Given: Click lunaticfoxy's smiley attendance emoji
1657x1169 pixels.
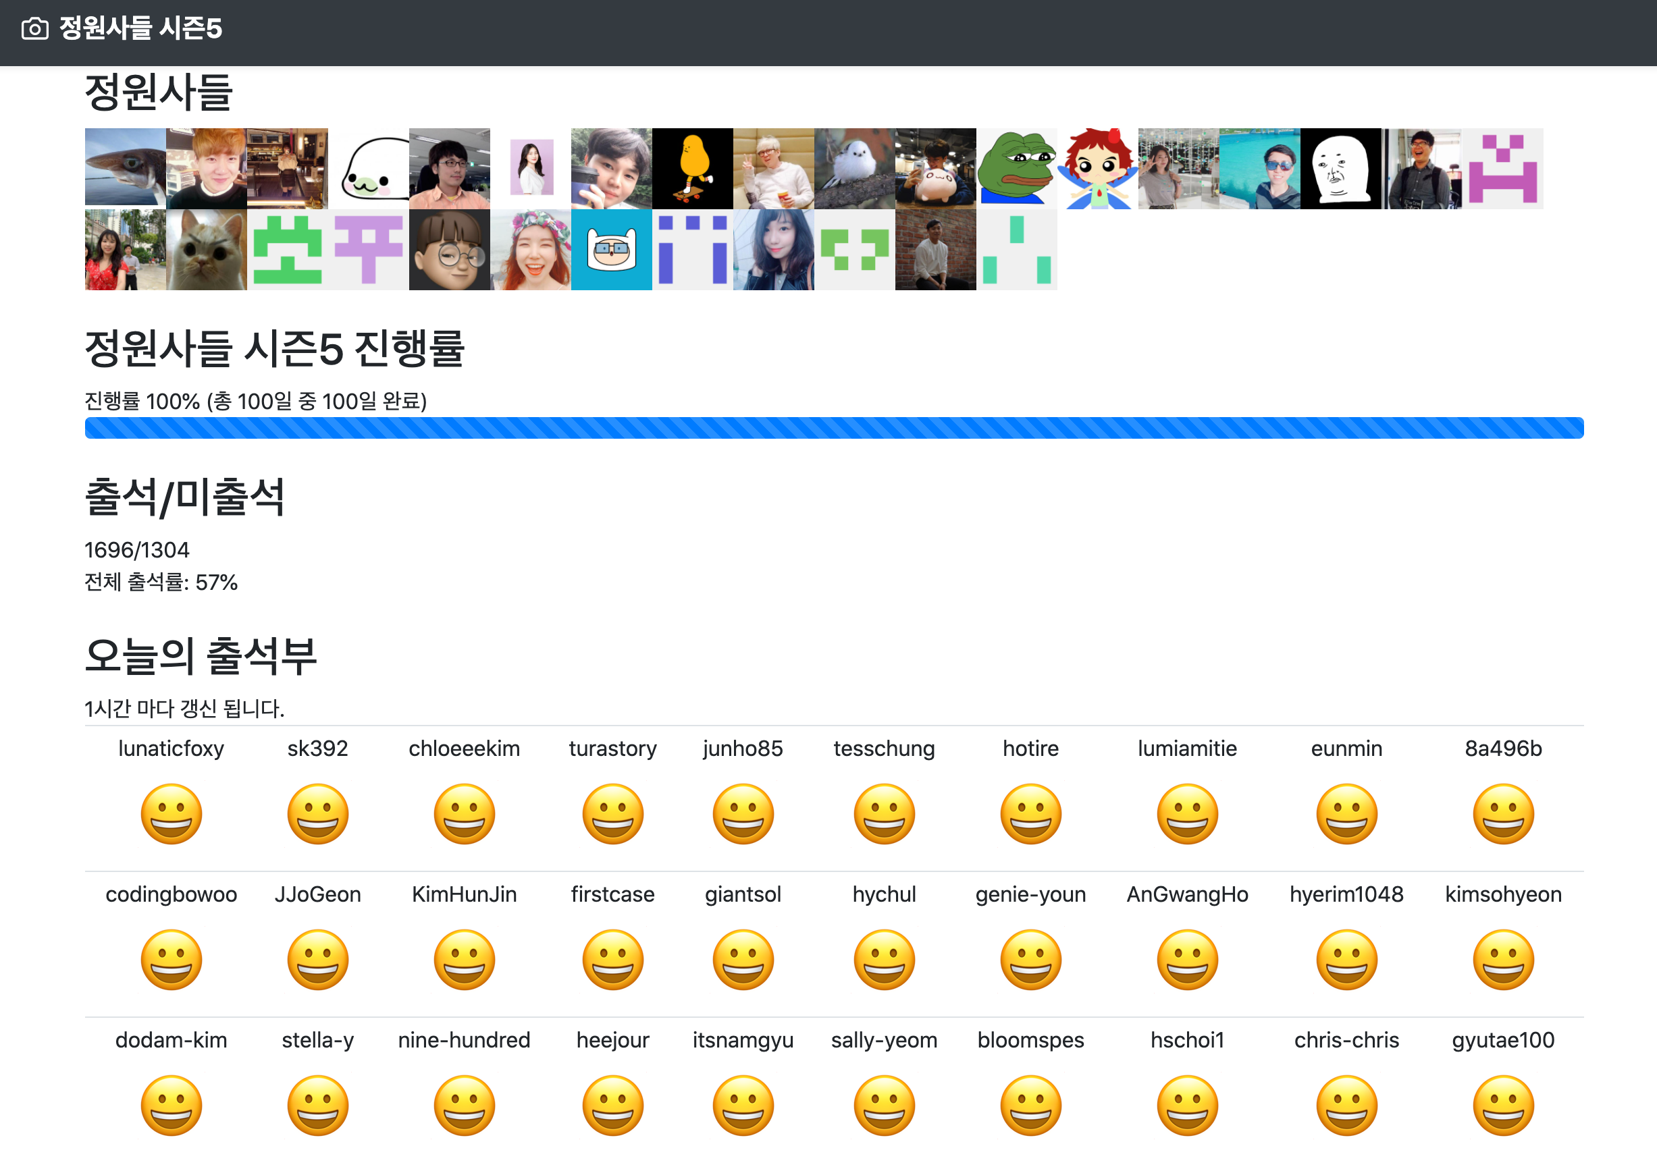Looking at the screenshot, I should 171,814.
